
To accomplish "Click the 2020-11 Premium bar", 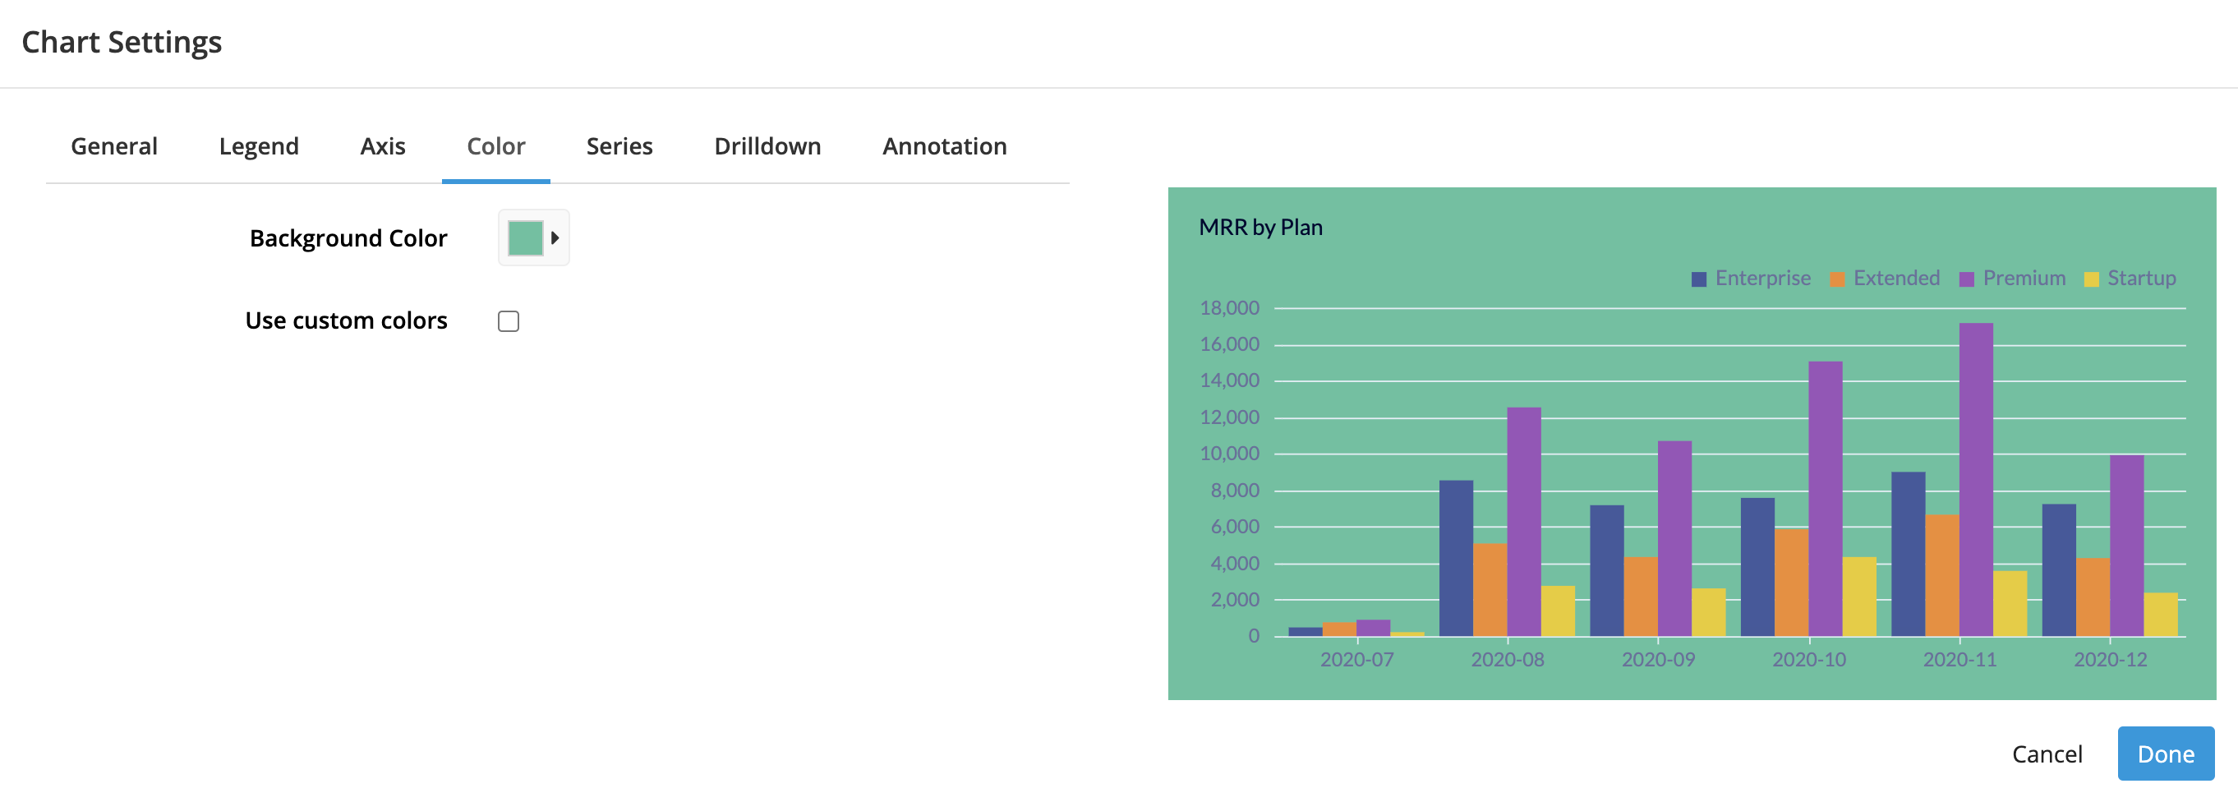I will pyautogui.click(x=1976, y=480).
